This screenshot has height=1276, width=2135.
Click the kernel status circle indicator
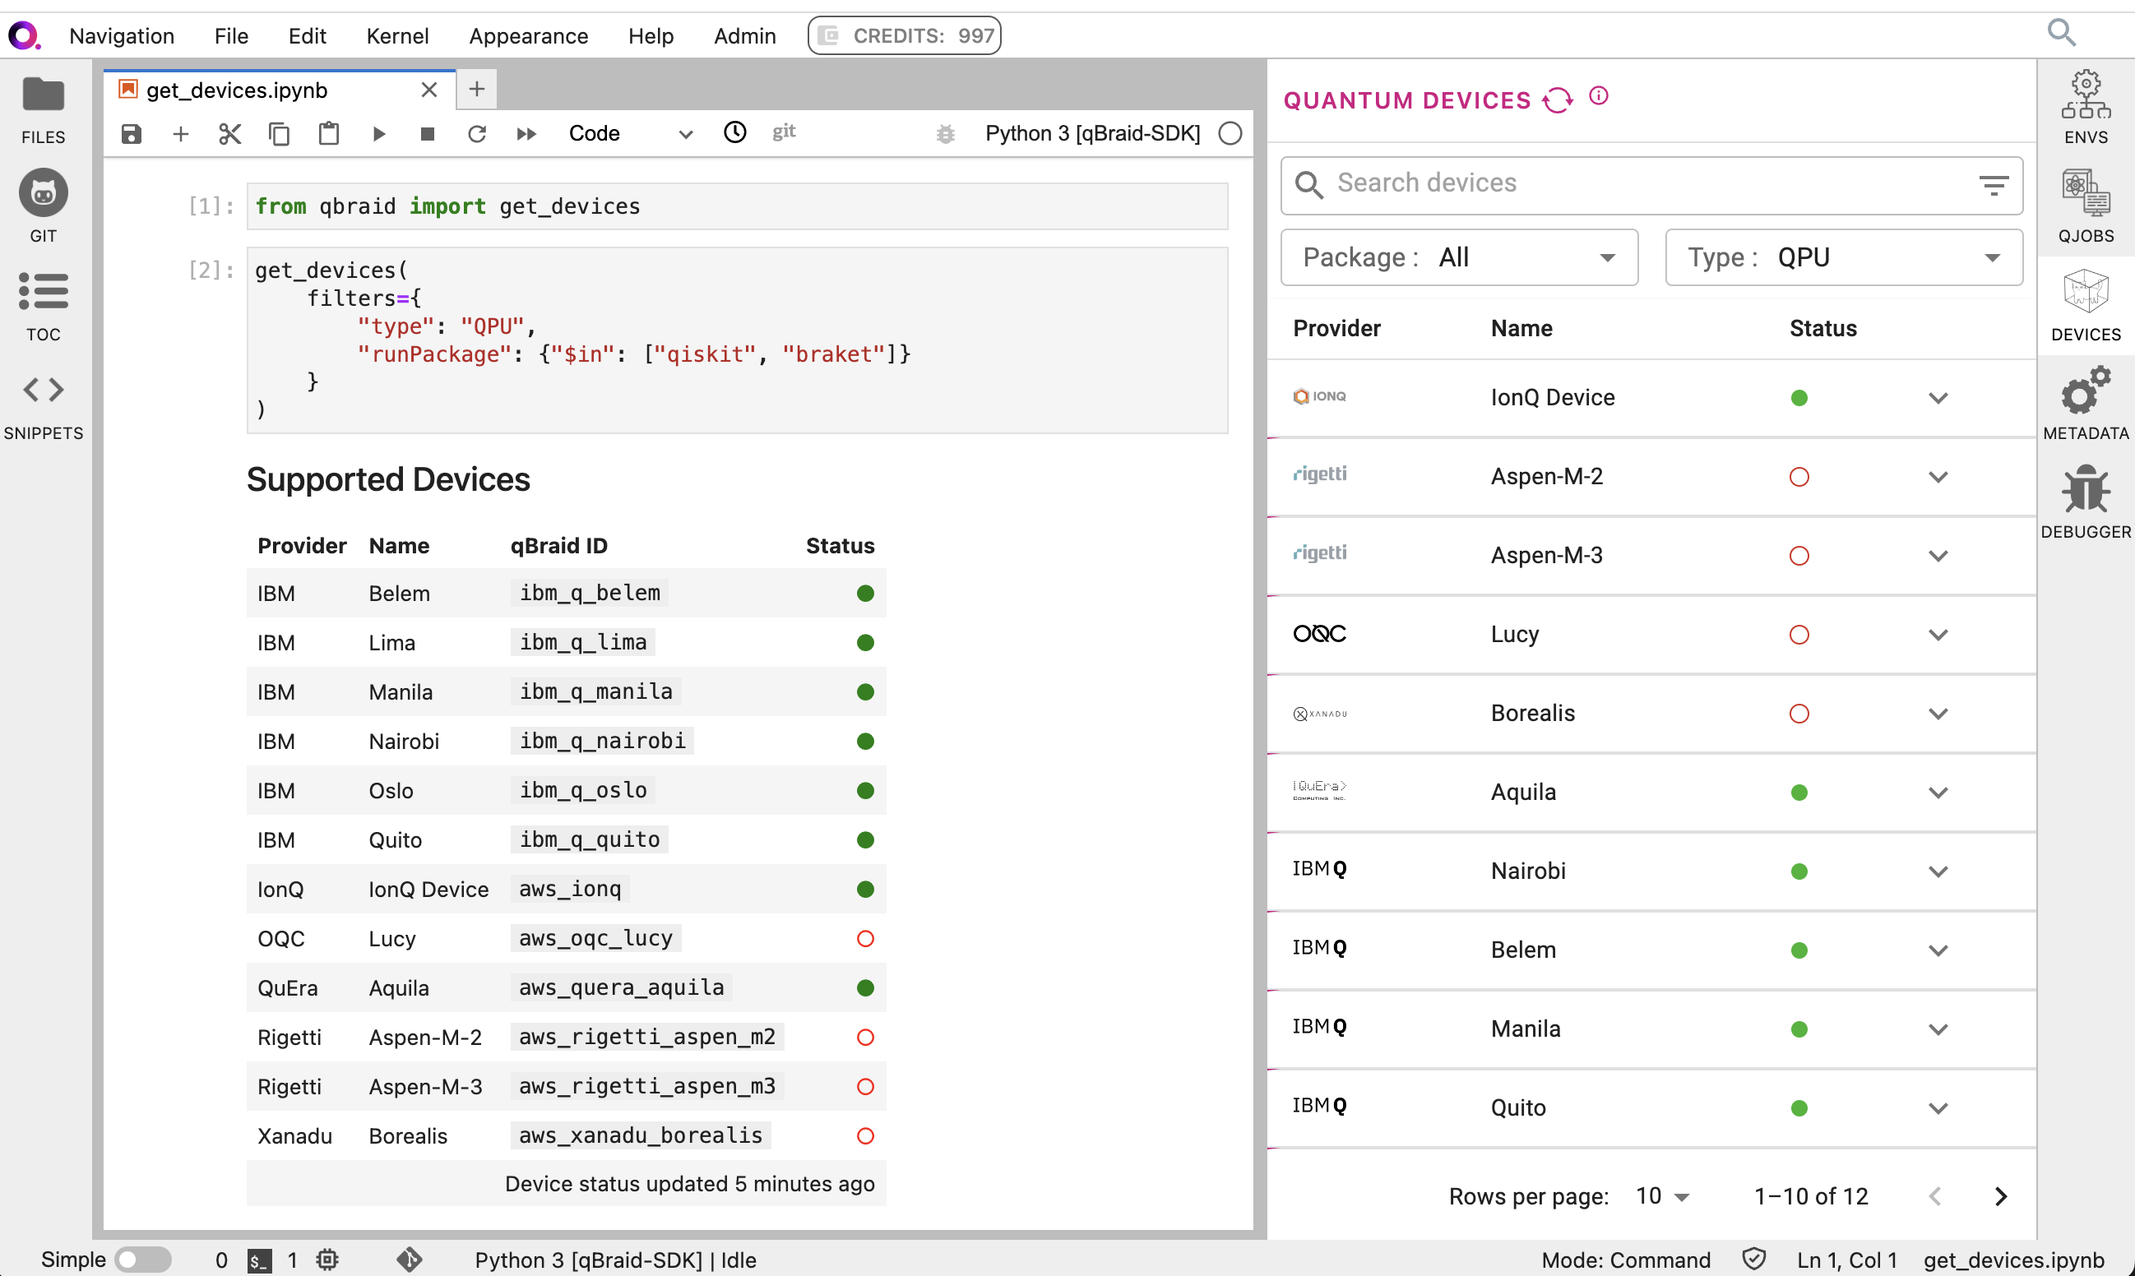click(x=1230, y=133)
